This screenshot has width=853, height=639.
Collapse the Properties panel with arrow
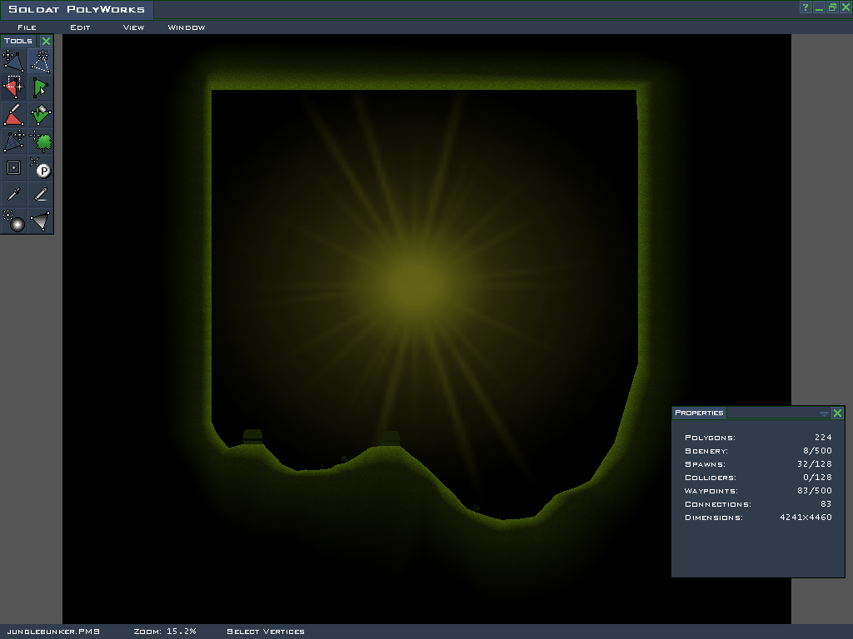click(824, 414)
